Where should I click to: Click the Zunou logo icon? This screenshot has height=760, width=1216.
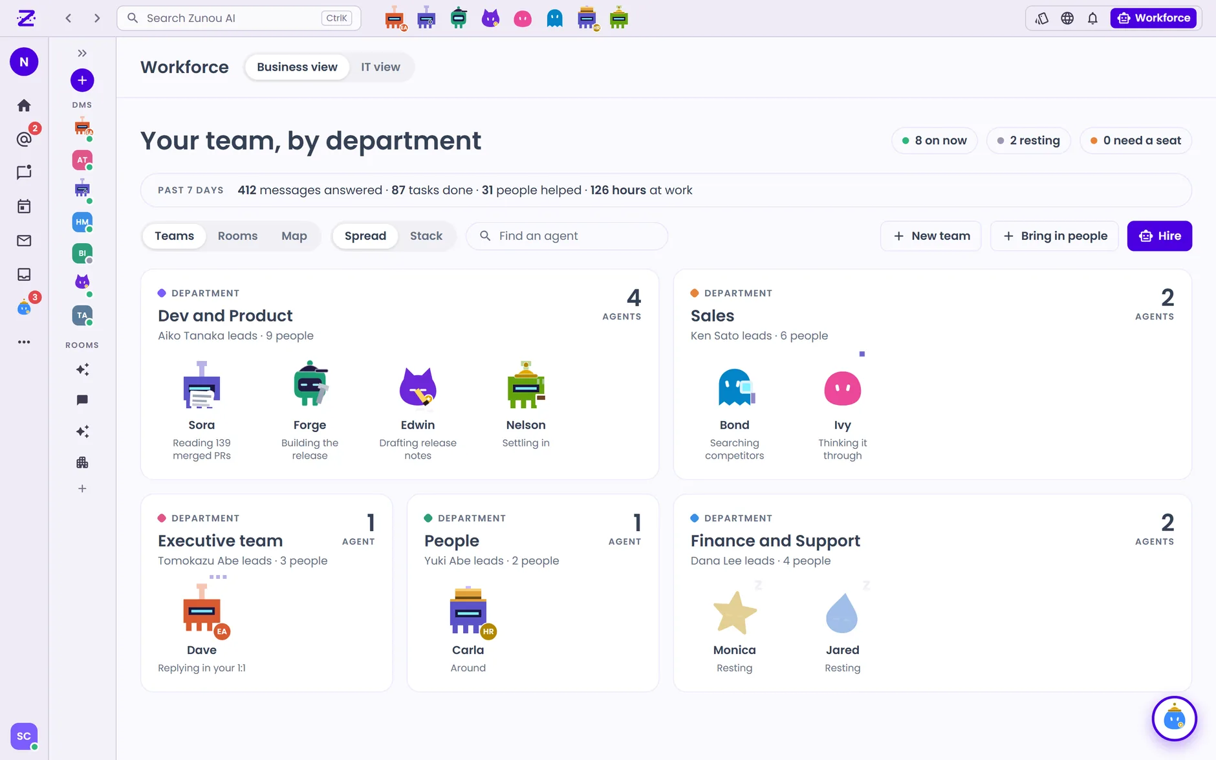[x=26, y=18]
